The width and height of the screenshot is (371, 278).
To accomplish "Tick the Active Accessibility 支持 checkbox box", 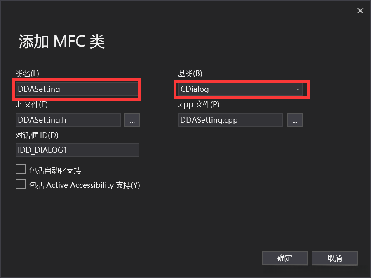I will point(21,184).
